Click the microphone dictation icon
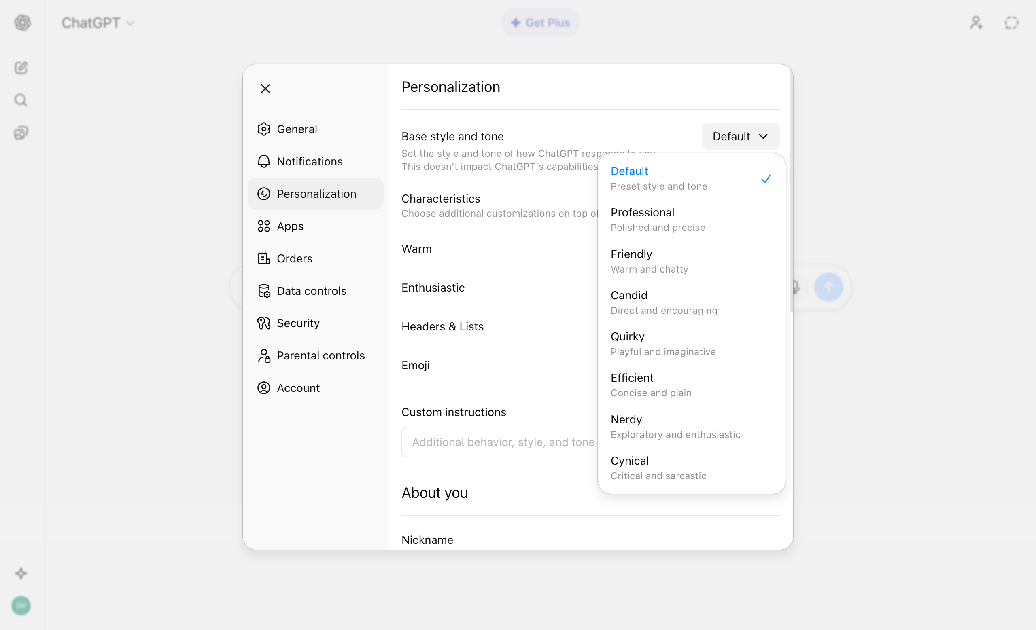This screenshot has height=630, width=1036. click(x=796, y=287)
